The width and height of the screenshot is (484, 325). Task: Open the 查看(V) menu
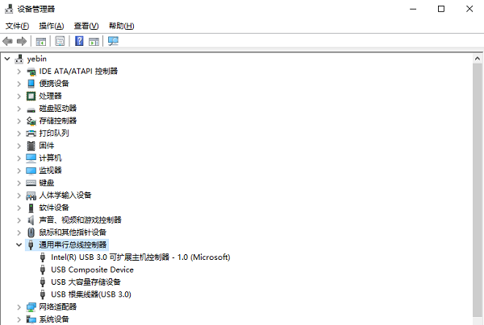tap(86, 27)
